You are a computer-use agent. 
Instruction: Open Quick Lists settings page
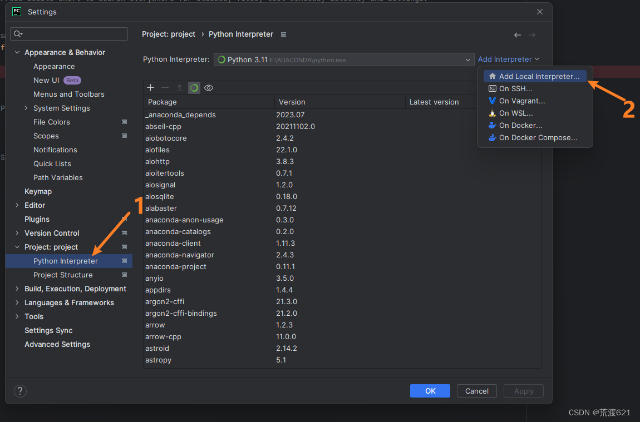(52, 163)
